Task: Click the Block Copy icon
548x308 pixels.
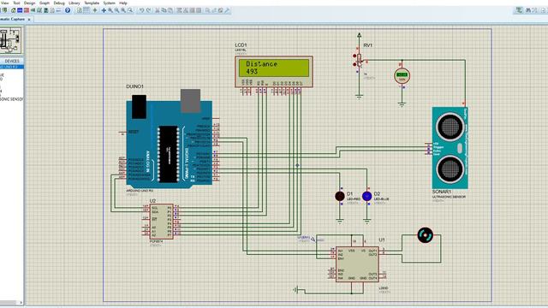Action: coord(179,10)
